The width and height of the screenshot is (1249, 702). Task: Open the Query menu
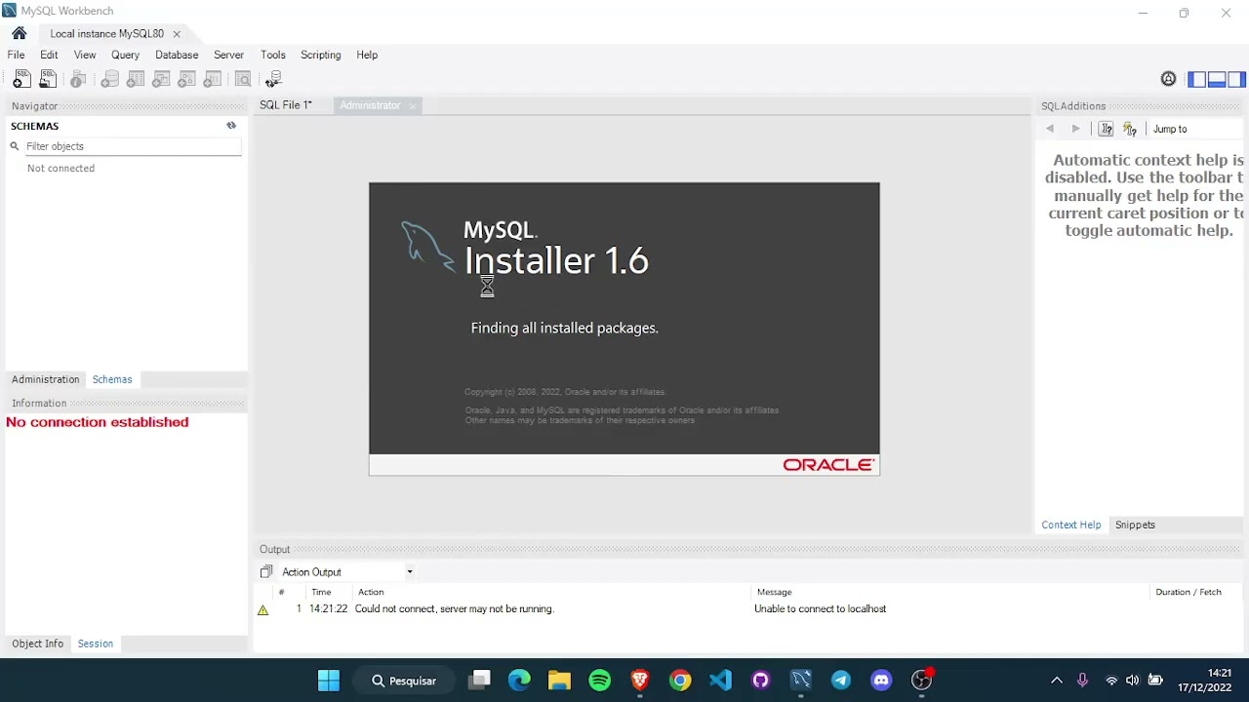[x=125, y=55]
